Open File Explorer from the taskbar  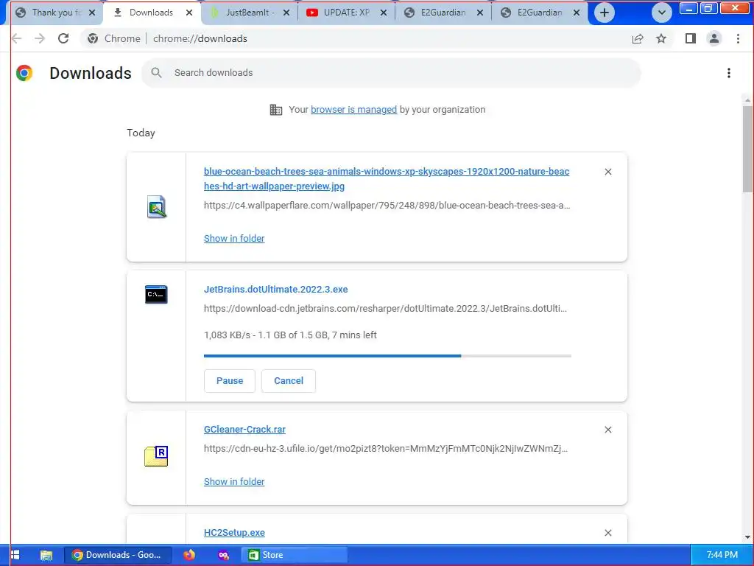pos(46,555)
